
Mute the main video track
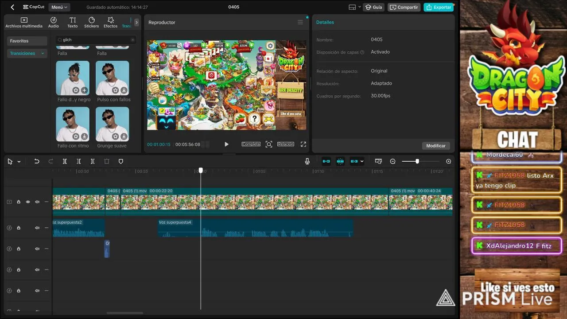click(x=37, y=202)
